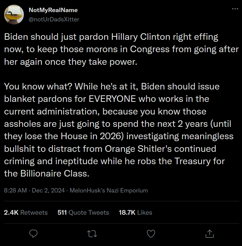
Task: Click the first paragraph about pardoning Hillary
Action: (111, 49)
